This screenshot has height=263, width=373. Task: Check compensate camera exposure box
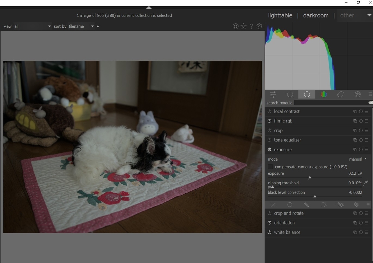click(x=270, y=167)
